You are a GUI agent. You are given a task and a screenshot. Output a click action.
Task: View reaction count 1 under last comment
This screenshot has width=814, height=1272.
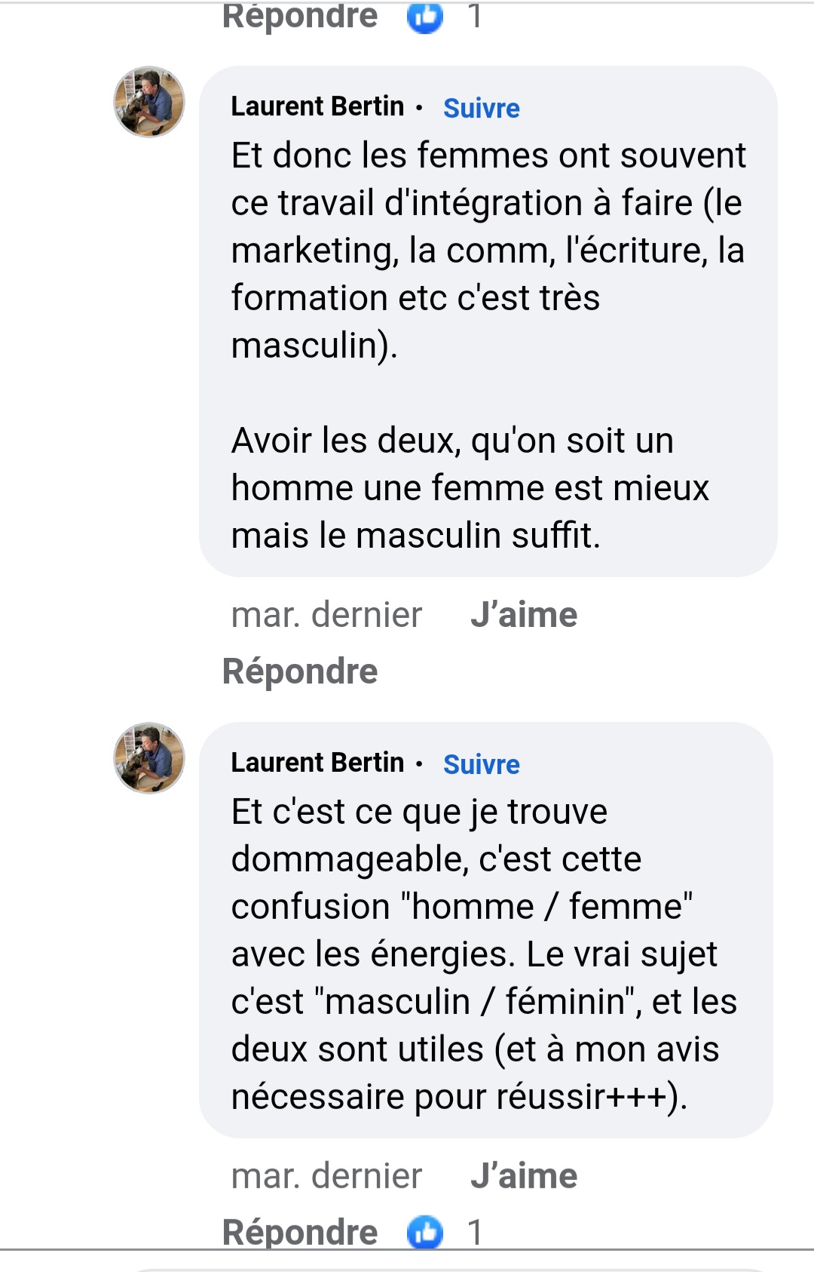point(475,1233)
